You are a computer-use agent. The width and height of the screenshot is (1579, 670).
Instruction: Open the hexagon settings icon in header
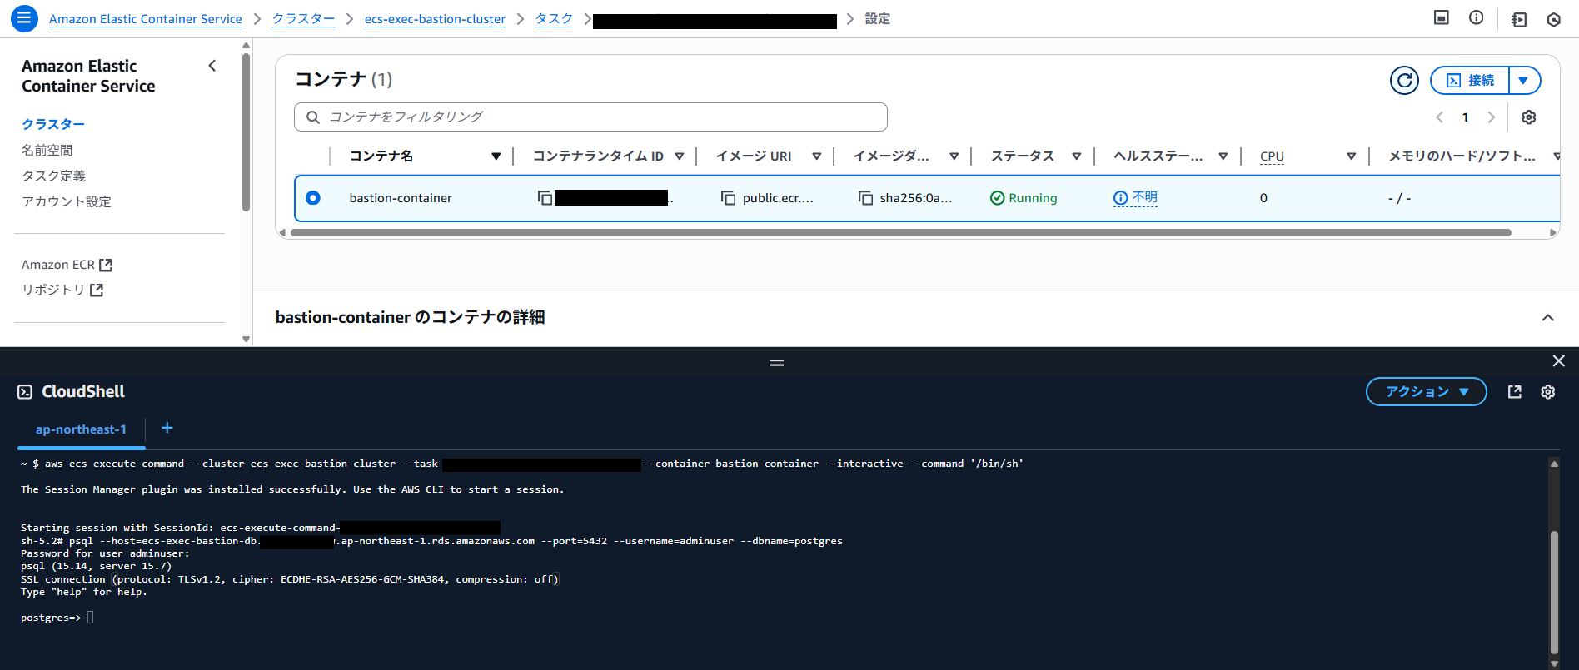click(x=1553, y=19)
